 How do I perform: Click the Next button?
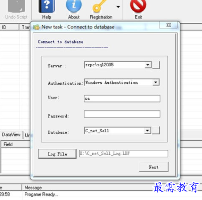(154, 167)
